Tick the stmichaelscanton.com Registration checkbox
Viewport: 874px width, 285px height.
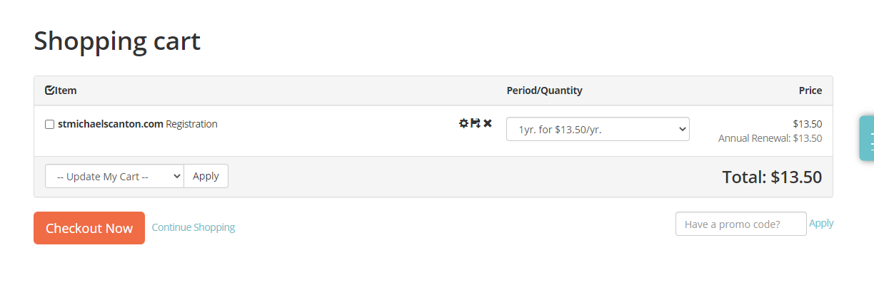(x=50, y=125)
